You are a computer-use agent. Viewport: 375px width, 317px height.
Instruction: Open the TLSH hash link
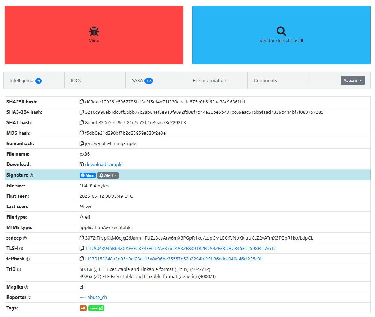[180, 248]
